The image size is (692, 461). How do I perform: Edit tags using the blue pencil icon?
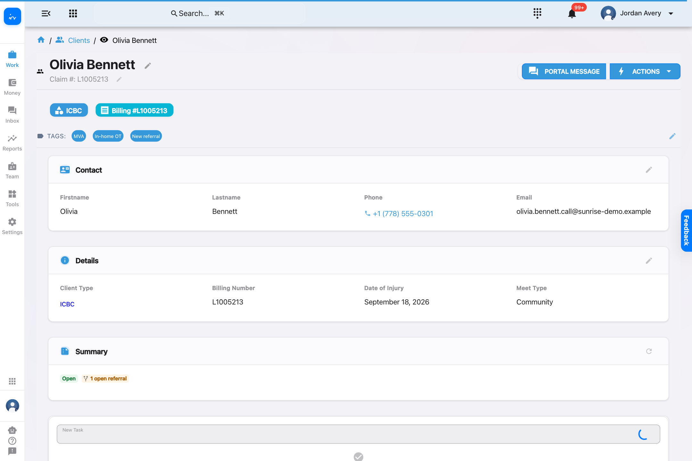point(672,136)
